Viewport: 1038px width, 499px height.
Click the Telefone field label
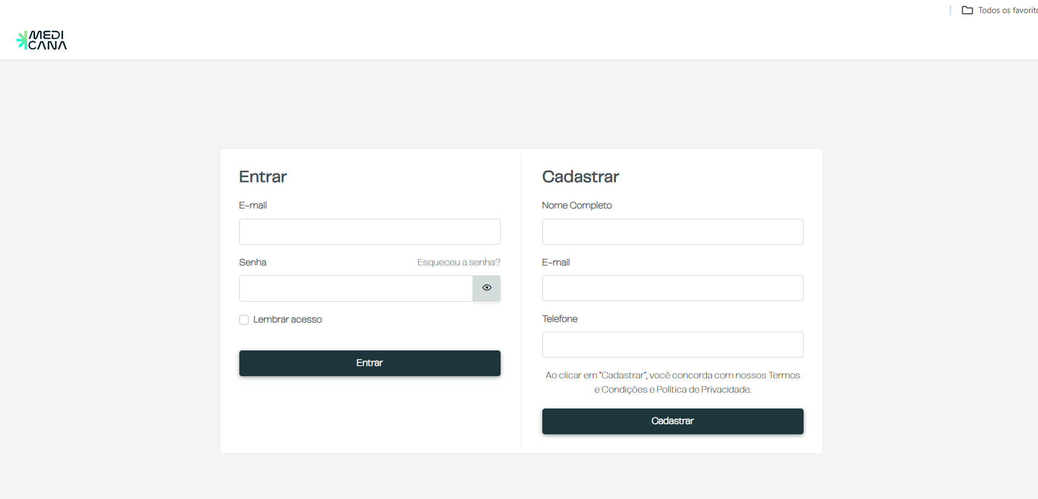click(559, 319)
